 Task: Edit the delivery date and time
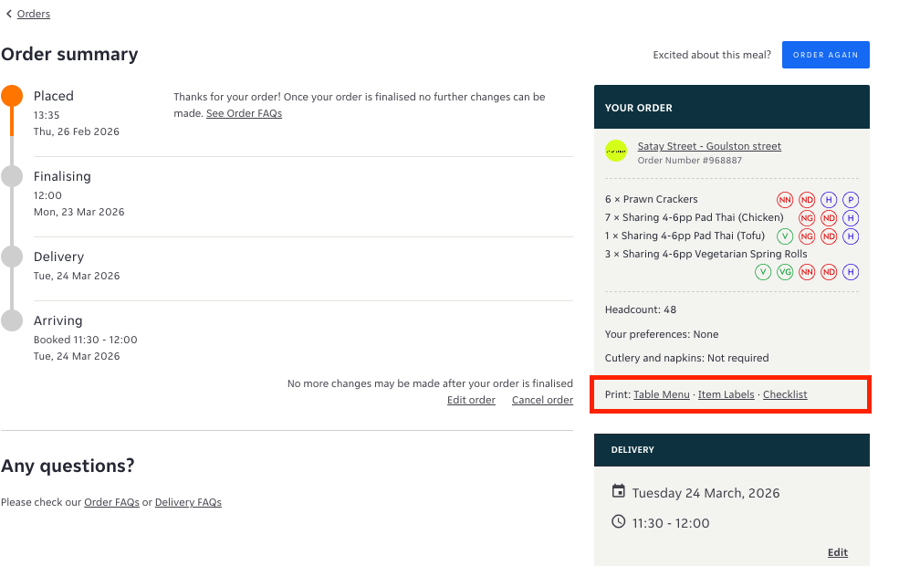[837, 552]
